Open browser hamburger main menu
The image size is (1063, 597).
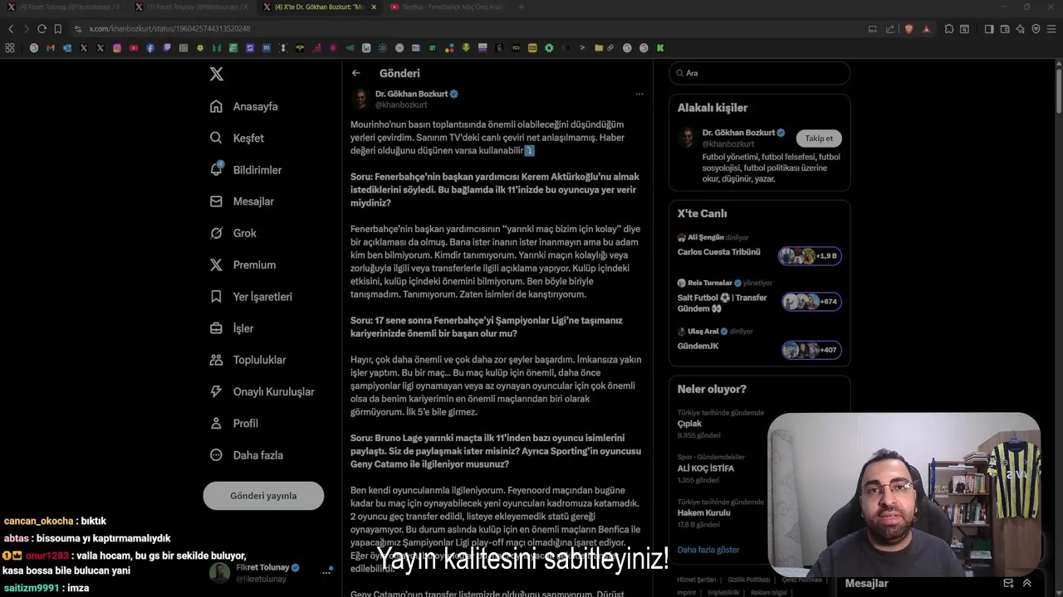tap(1051, 28)
